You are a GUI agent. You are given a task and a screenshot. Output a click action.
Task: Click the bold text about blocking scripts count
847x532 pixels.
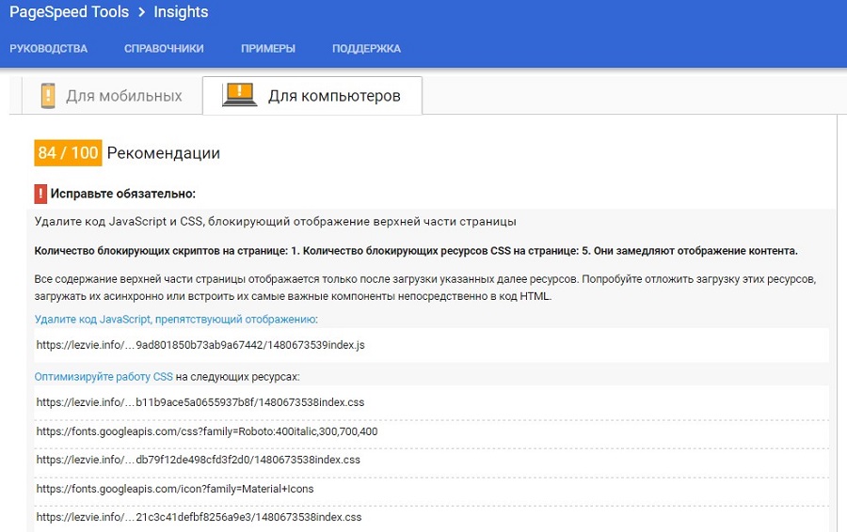point(416,251)
